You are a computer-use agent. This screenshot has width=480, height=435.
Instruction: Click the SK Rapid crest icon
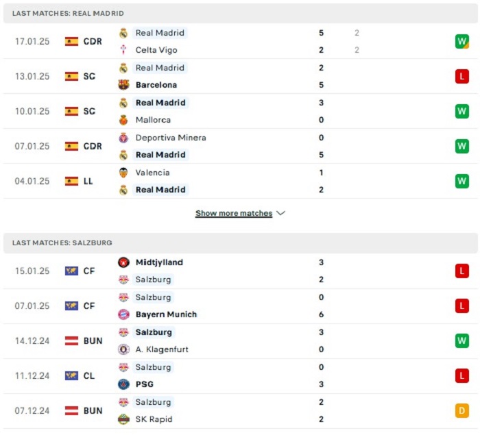tap(123, 419)
